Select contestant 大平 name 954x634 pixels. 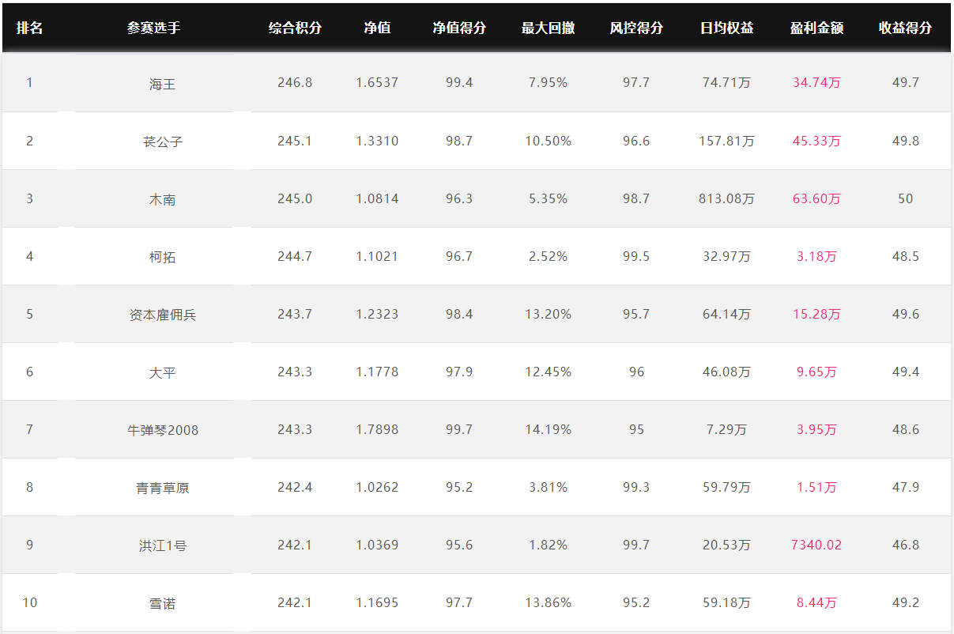[162, 372]
